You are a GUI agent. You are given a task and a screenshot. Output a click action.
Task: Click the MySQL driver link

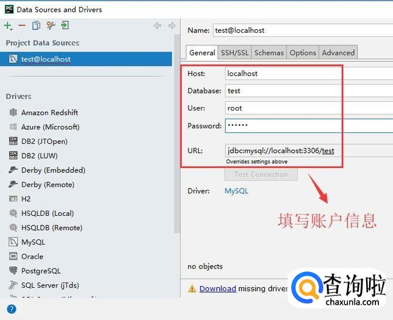tap(237, 191)
